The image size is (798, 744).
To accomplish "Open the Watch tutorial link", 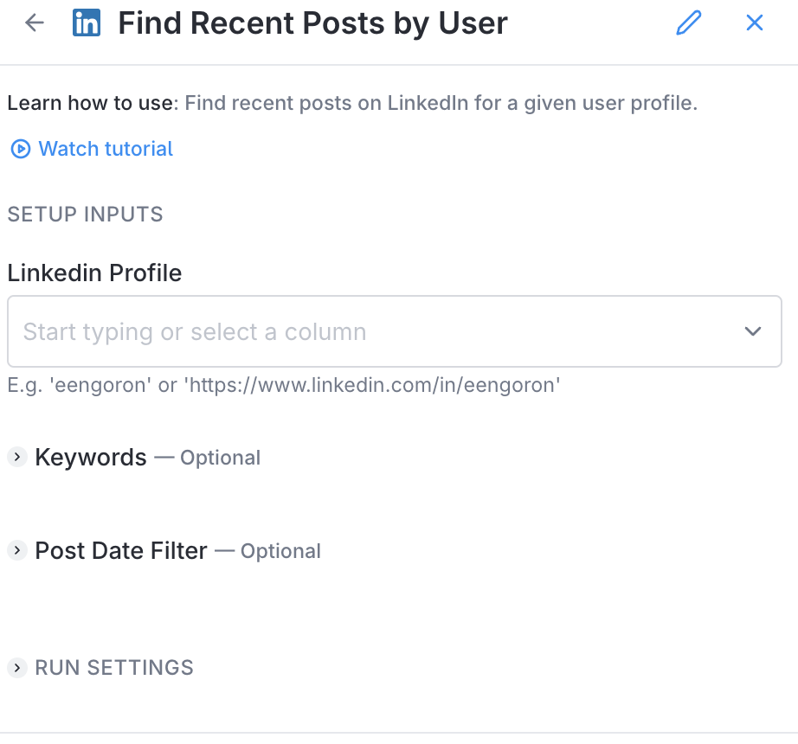I will point(106,150).
